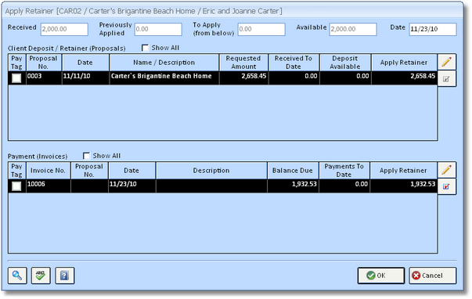472x299 pixels.
Task: Tick Pay Tag checkbox for proposal 0003
Action: pyautogui.click(x=16, y=78)
